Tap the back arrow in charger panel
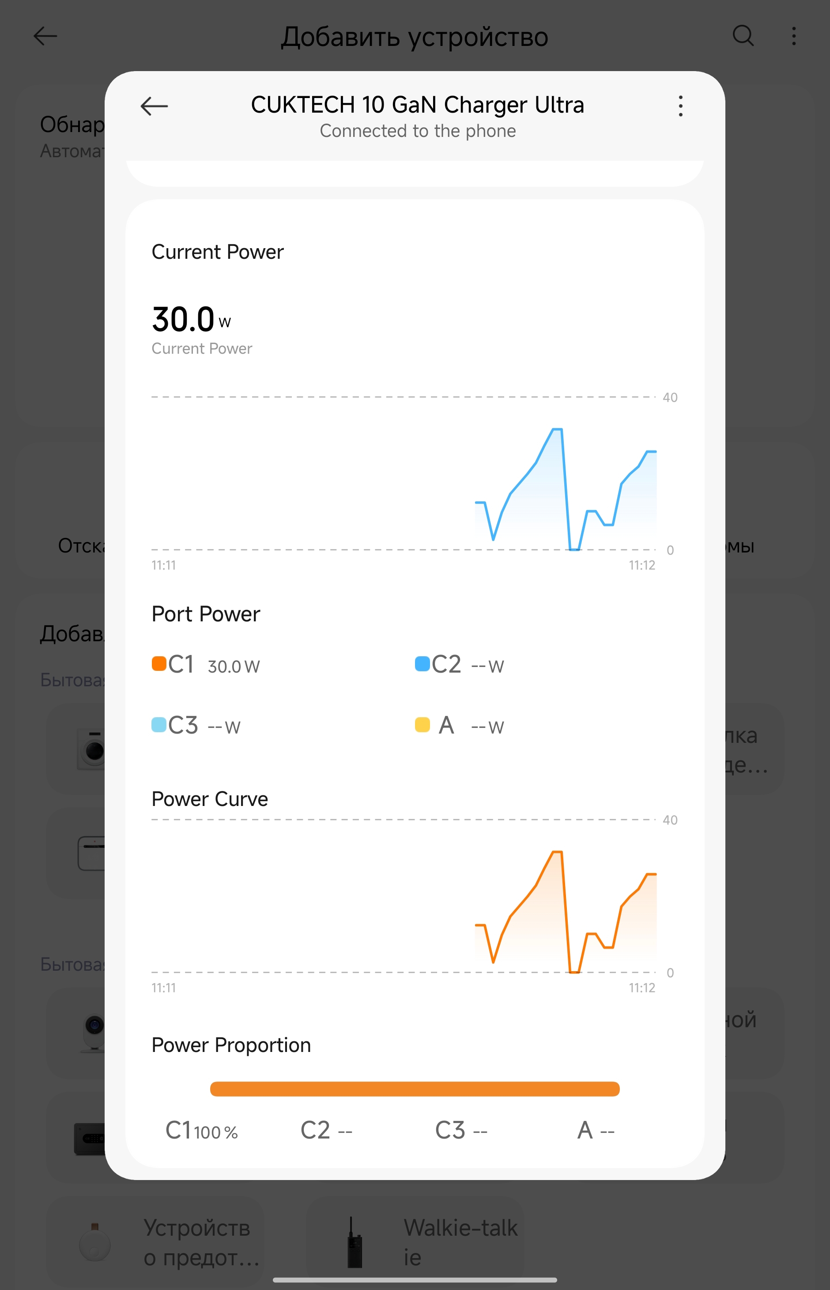This screenshot has height=1290, width=830. coord(154,106)
